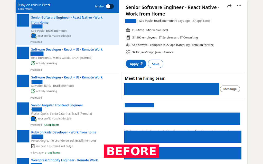
Task: Open Try Premium for free link
Action: click(200, 45)
